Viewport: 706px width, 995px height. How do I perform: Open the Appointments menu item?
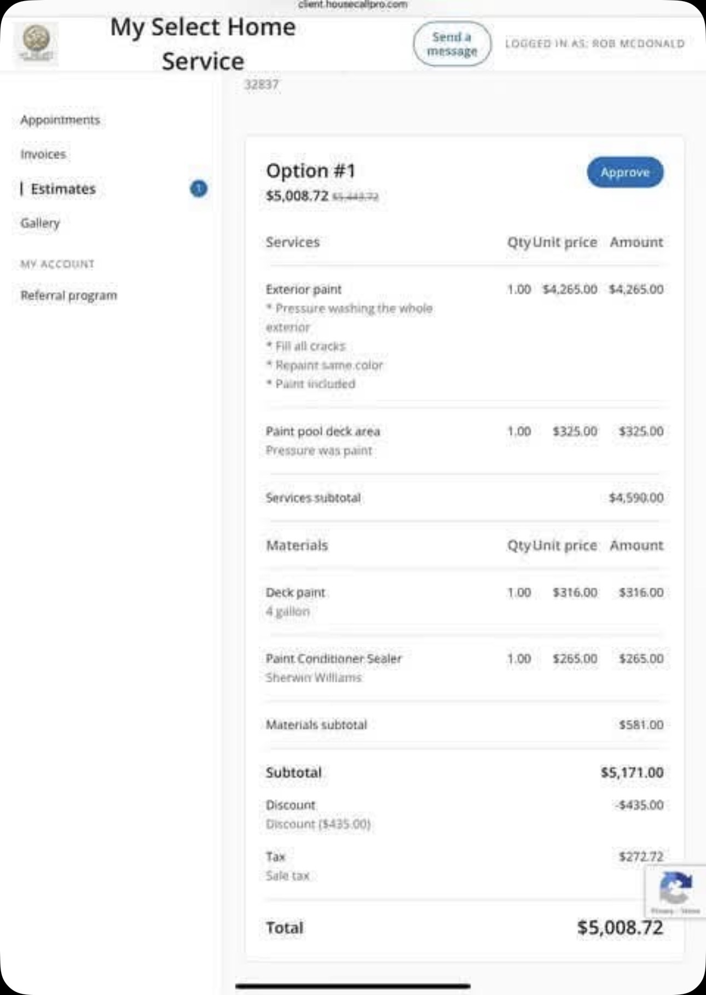point(60,120)
